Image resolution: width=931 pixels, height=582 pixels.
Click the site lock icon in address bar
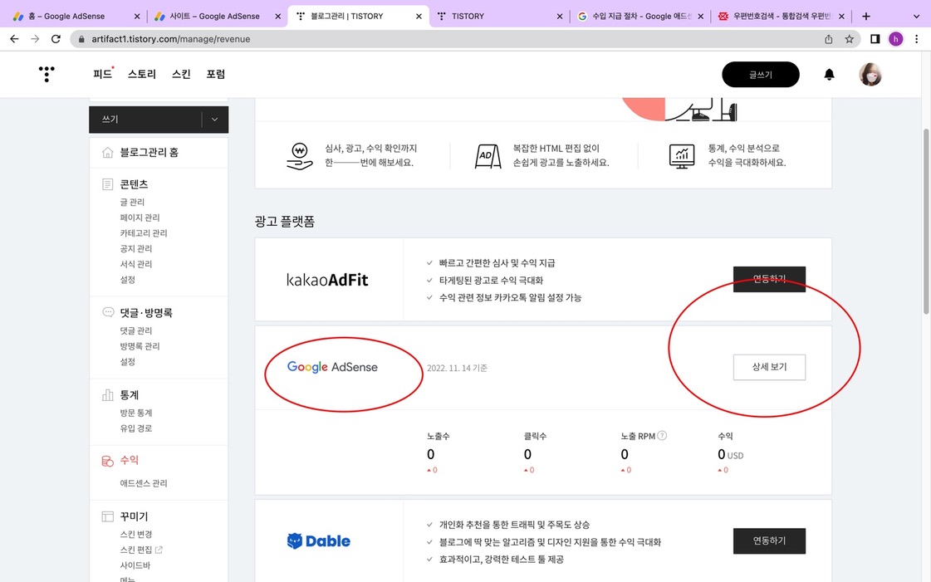[x=81, y=39]
